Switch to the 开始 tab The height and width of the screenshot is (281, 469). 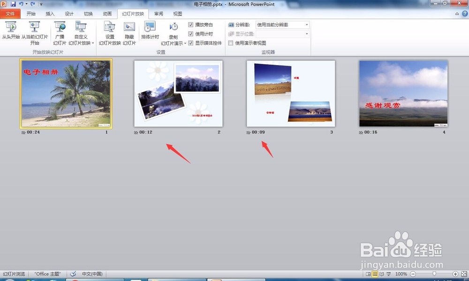coord(31,14)
